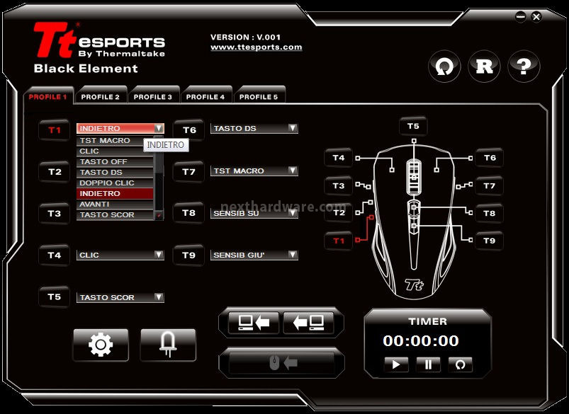
Task: Open the T6 dropdown showing TASTO DS
Action: [254, 128]
